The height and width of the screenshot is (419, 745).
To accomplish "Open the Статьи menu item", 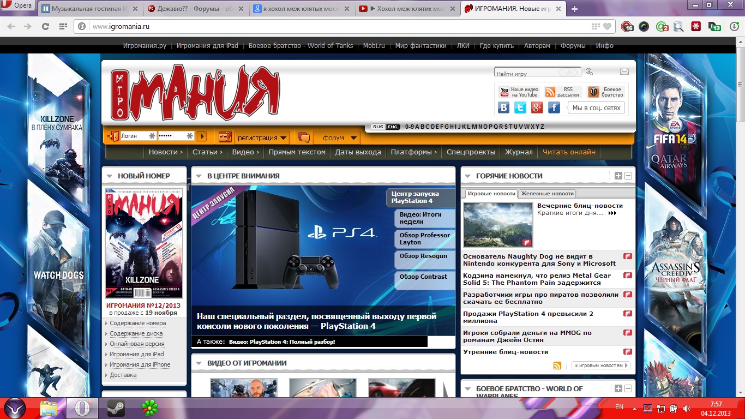I will tap(208, 152).
